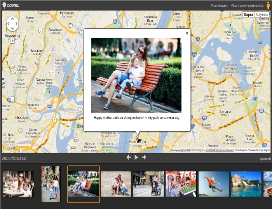The image size is (272, 209).
Task: Select the cafe table mother and child thumbnail
Action: (18, 184)
